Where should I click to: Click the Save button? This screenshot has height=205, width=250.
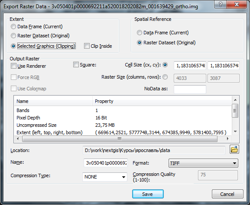(x=148, y=194)
